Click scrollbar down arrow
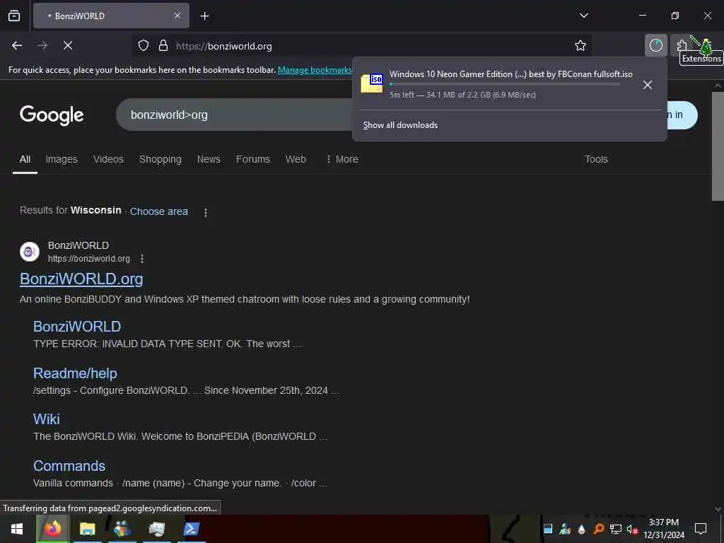This screenshot has width=724, height=543. (x=718, y=509)
